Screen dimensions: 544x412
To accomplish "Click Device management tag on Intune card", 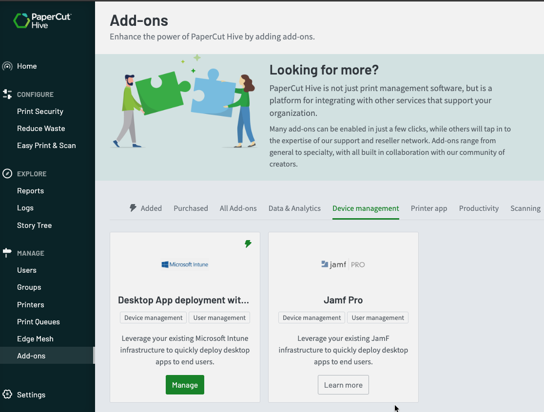I will pos(154,318).
